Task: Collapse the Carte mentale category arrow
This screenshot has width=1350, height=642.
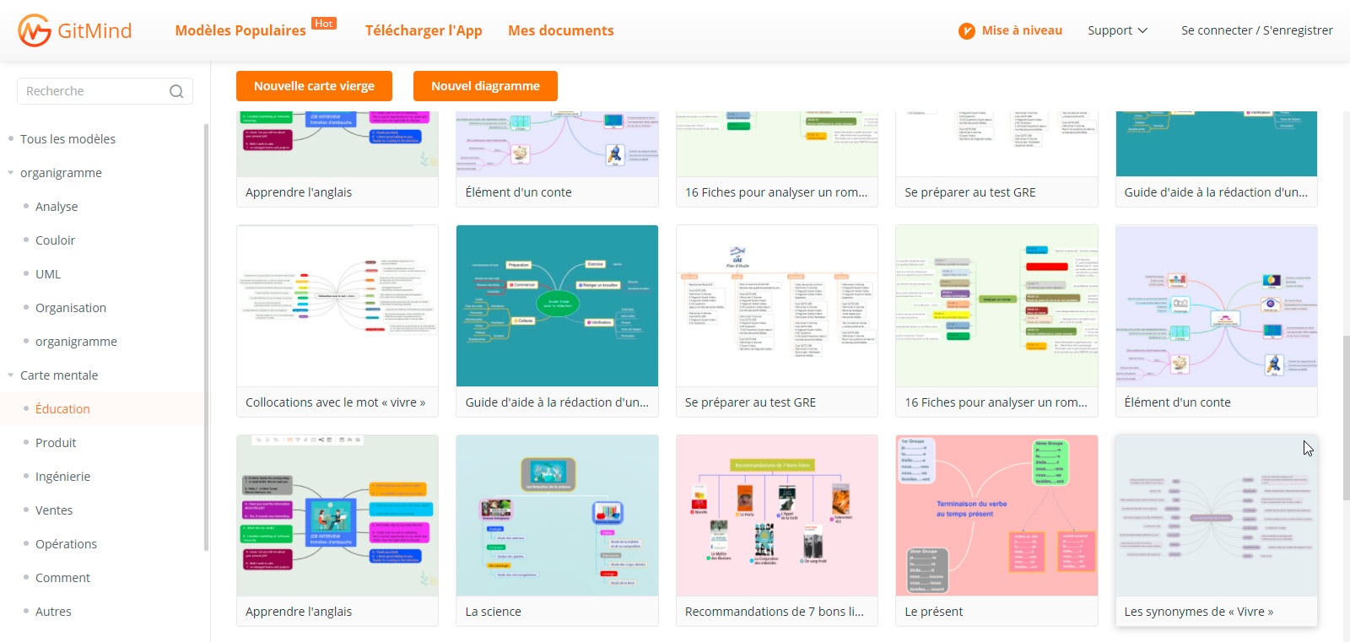Action: click(x=11, y=375)
